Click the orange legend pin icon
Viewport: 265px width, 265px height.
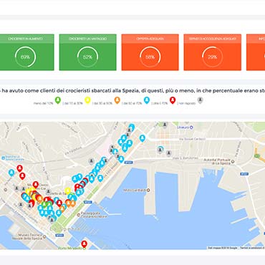pyautogui.click(x=117, y=100)
